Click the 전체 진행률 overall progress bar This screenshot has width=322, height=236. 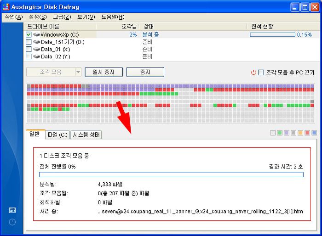(x=171, y=174)
